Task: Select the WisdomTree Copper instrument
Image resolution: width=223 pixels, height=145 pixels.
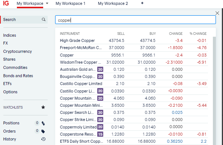Action: click(80, 62)
